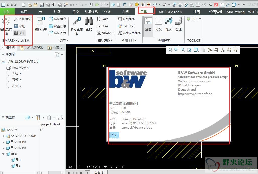Click the Save floppy disk icon

point(42,5)
